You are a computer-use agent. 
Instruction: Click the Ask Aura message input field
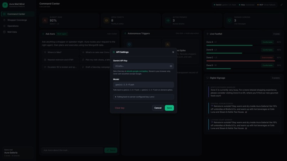73,150
